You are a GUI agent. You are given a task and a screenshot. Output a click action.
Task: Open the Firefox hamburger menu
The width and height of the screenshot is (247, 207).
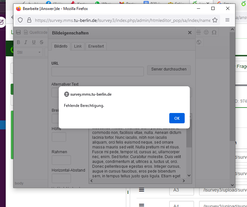coord(227,20)
